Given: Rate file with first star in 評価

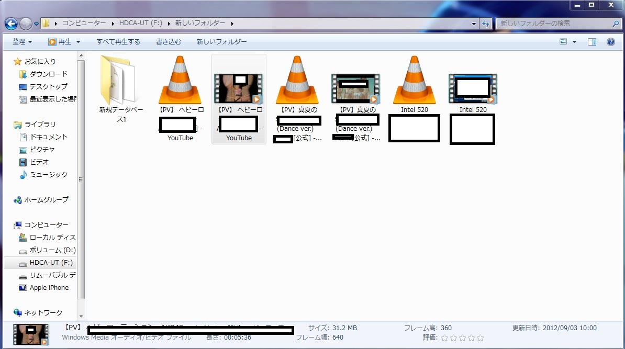Looking at the screenshot, I should click(x=445, y=338).
